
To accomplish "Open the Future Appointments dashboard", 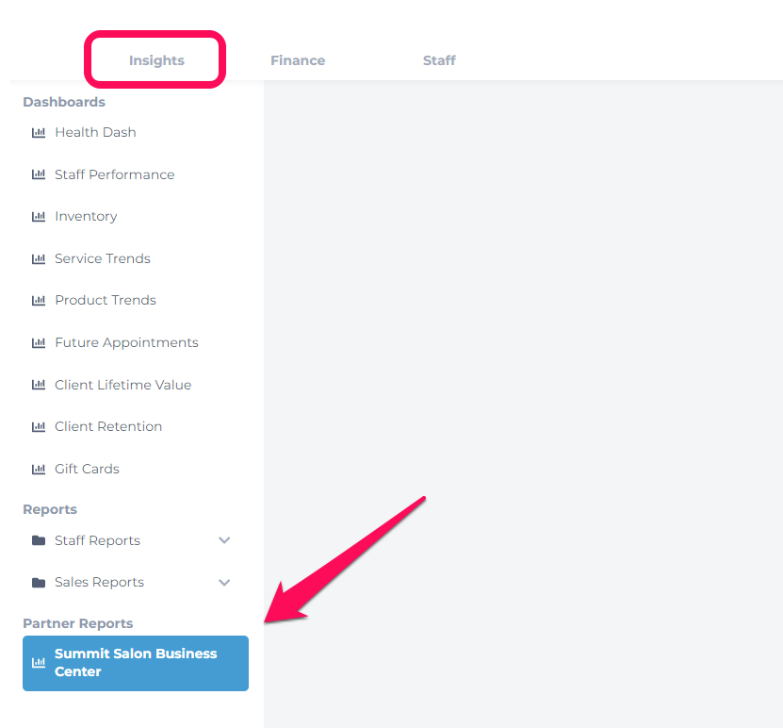I will [126, 342].
